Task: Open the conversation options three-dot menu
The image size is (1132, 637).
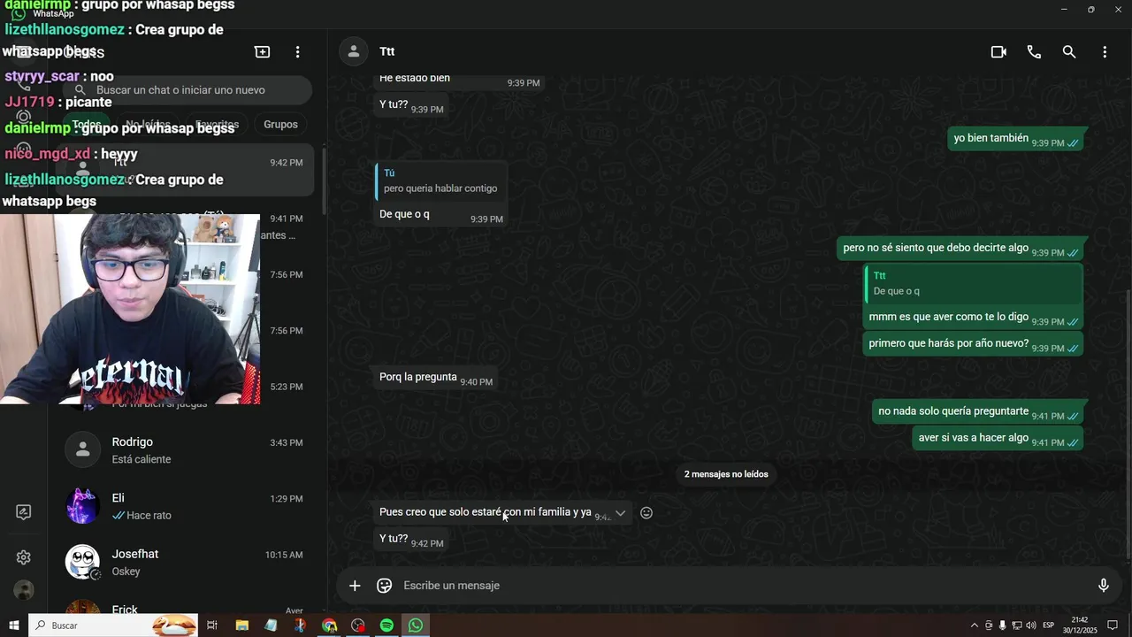Action: tap(1105, 52)
